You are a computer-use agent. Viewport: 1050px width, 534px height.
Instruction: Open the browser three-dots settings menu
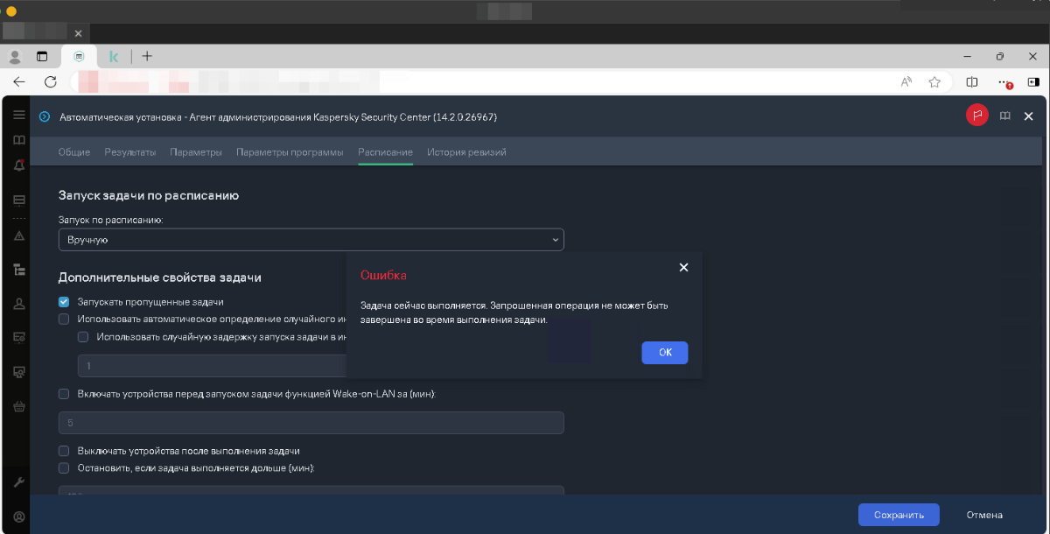1004,81
